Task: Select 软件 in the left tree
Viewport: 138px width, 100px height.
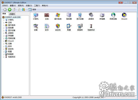Action: [10, 46]
